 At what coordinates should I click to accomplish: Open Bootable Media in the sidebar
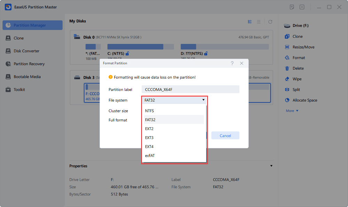click(23, 77)
